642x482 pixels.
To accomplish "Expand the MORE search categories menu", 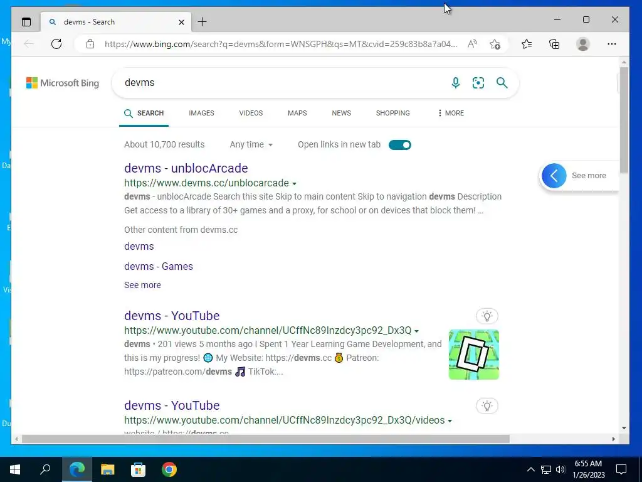I will click(x=451, y=113).
